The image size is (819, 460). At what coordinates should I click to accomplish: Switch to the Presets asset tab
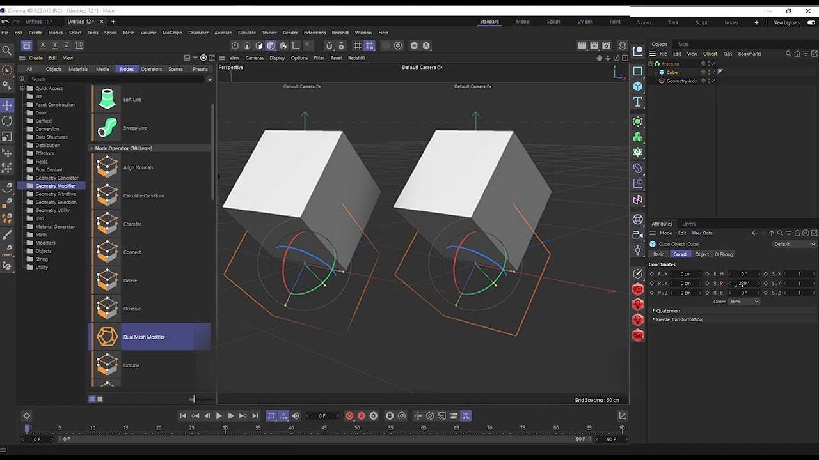[200, 69]
